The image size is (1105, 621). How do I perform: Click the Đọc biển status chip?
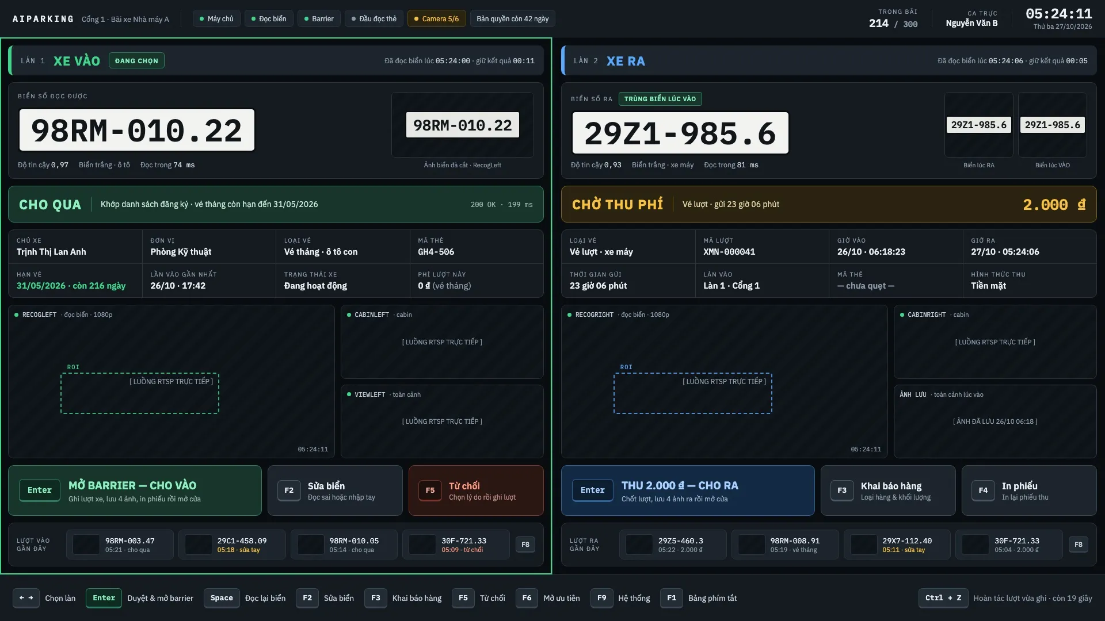269,19
